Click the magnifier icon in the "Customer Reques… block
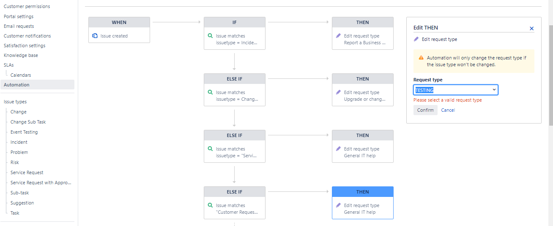Image resolution: width=553 pixels, height=226 pixels. (x=211, y=205)
